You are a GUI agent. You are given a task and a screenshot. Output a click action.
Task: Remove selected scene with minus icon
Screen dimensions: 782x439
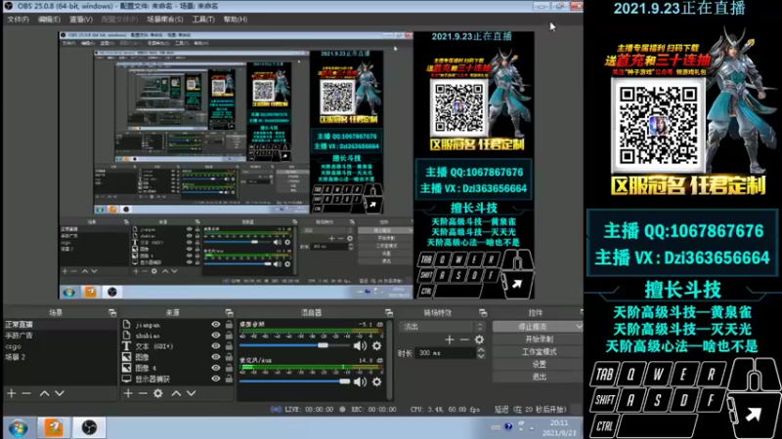27,393
